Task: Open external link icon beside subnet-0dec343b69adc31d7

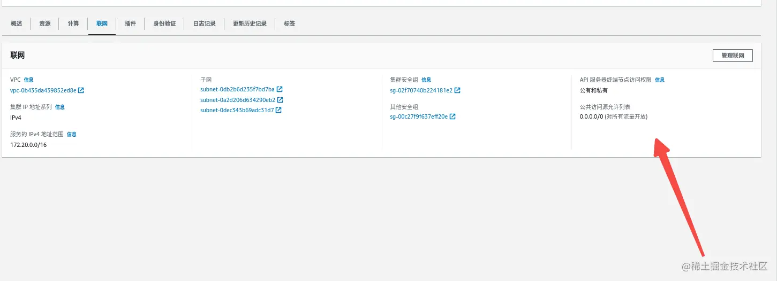Action: click(278, 110)
